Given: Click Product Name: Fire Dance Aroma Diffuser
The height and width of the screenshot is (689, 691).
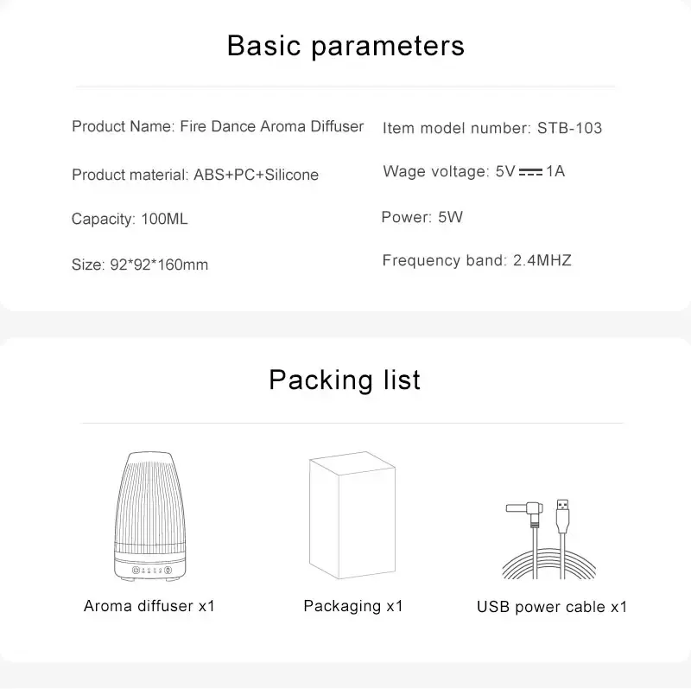Looking at the screenshot, I should coord(218,126).
